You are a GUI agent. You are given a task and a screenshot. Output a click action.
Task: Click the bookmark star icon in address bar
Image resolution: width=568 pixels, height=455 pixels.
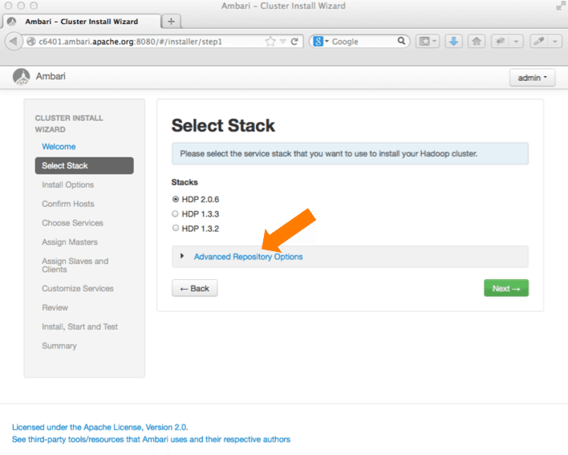click(270, 42)
